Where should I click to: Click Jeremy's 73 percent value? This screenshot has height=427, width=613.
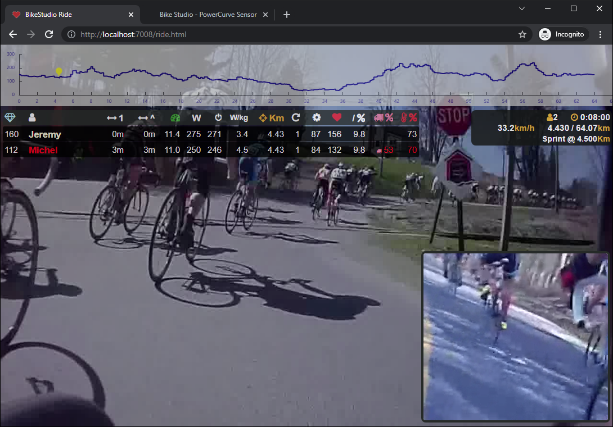412,134
